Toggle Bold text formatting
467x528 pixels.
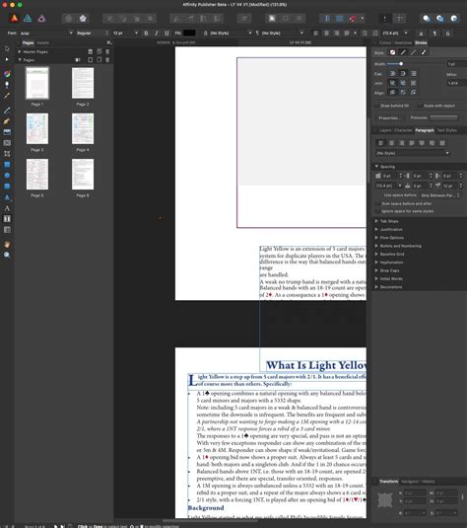pos(146,33)
